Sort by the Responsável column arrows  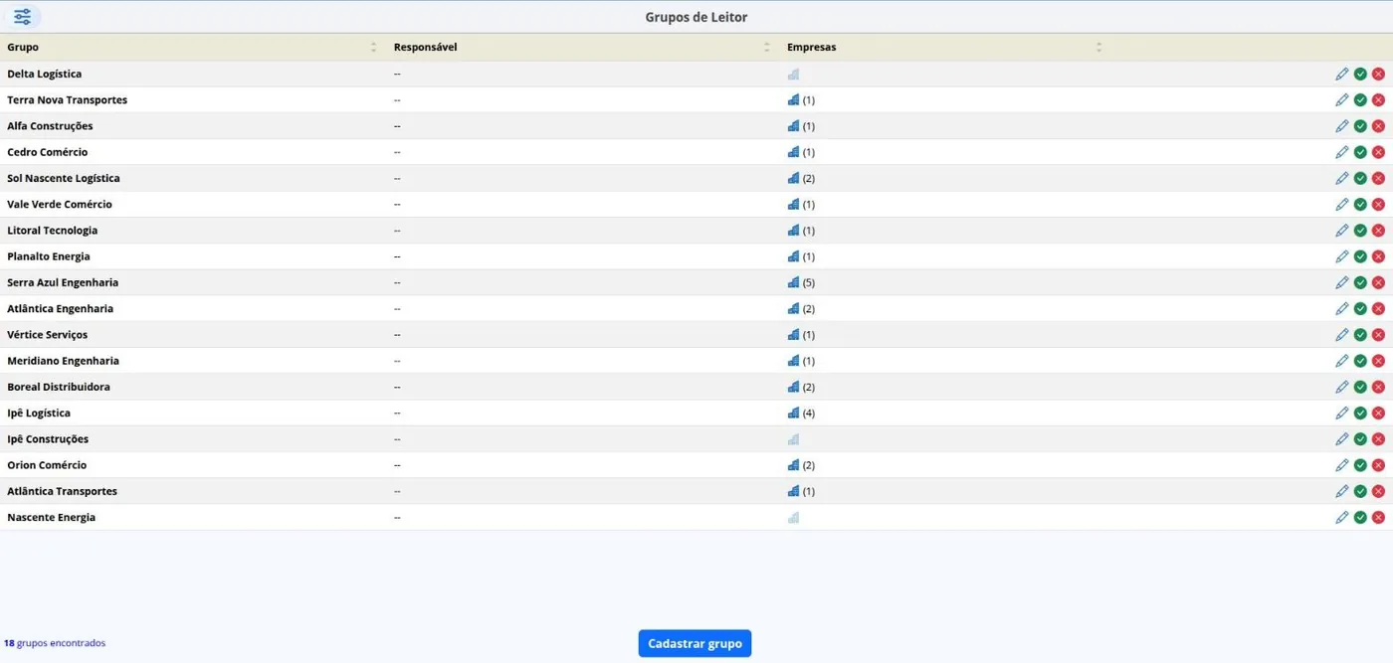tap(766, 48)
